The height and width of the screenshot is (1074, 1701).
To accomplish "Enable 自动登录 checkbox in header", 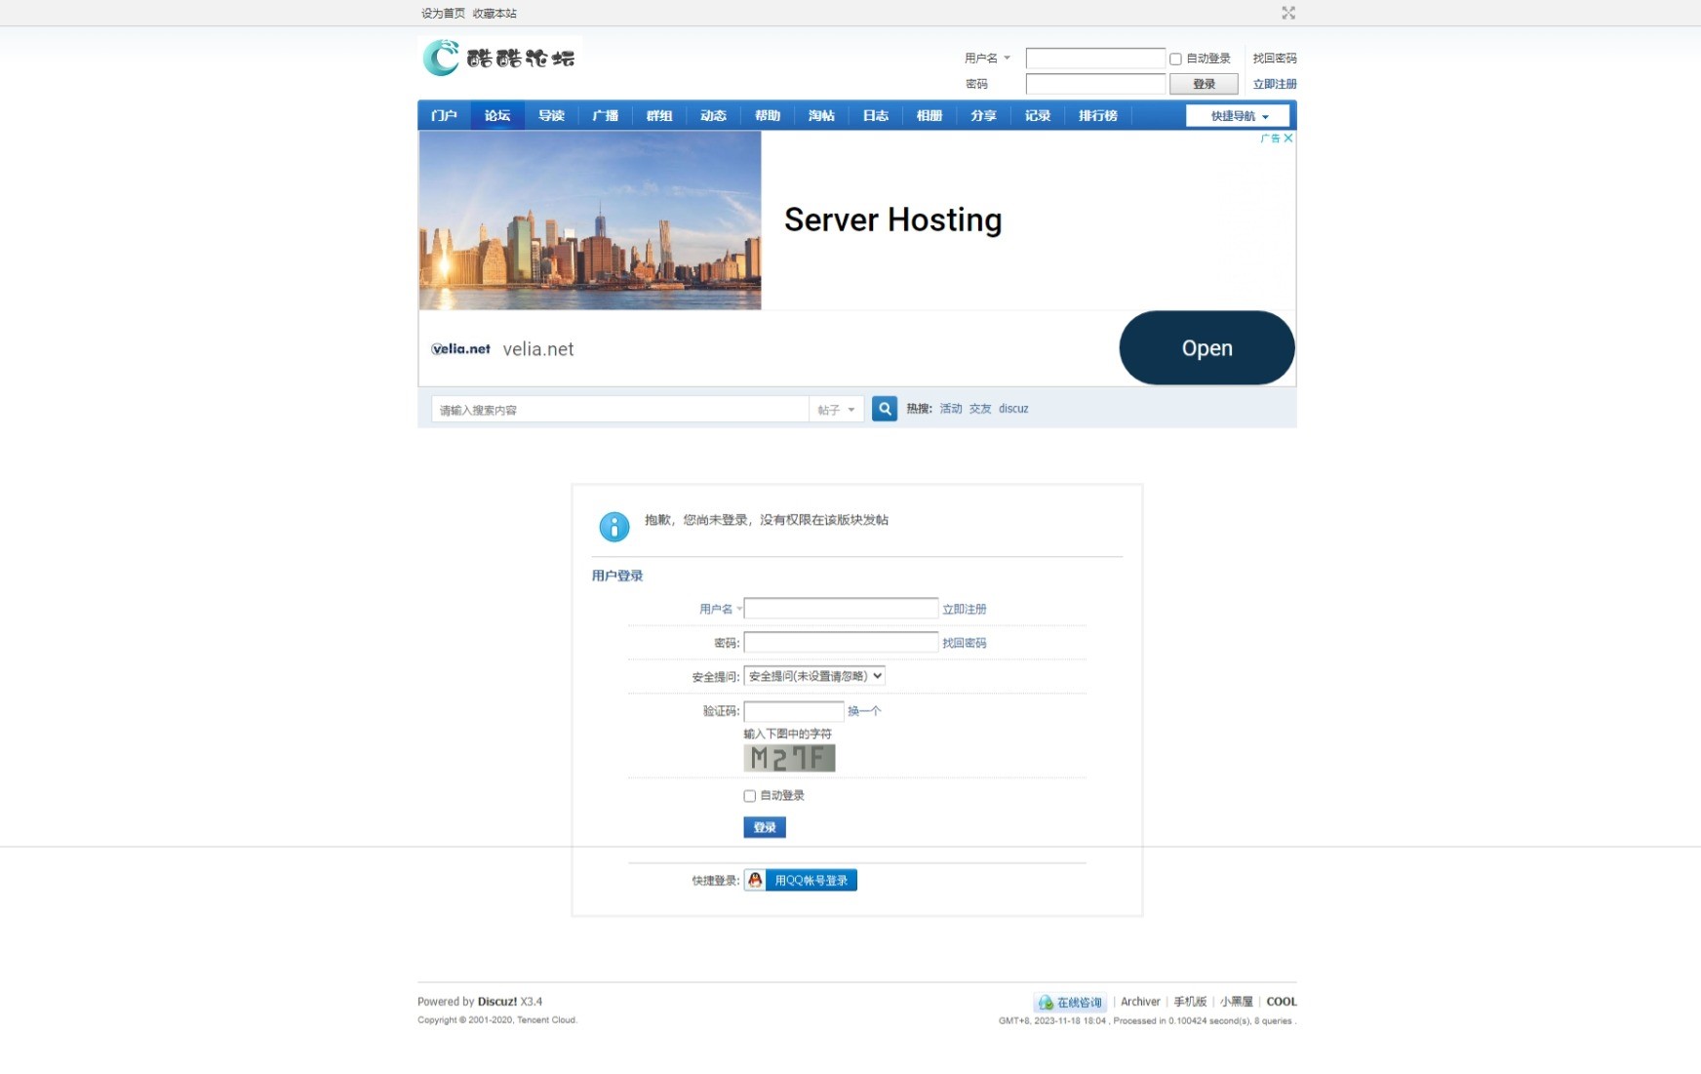I will (x=1175, y=59).
